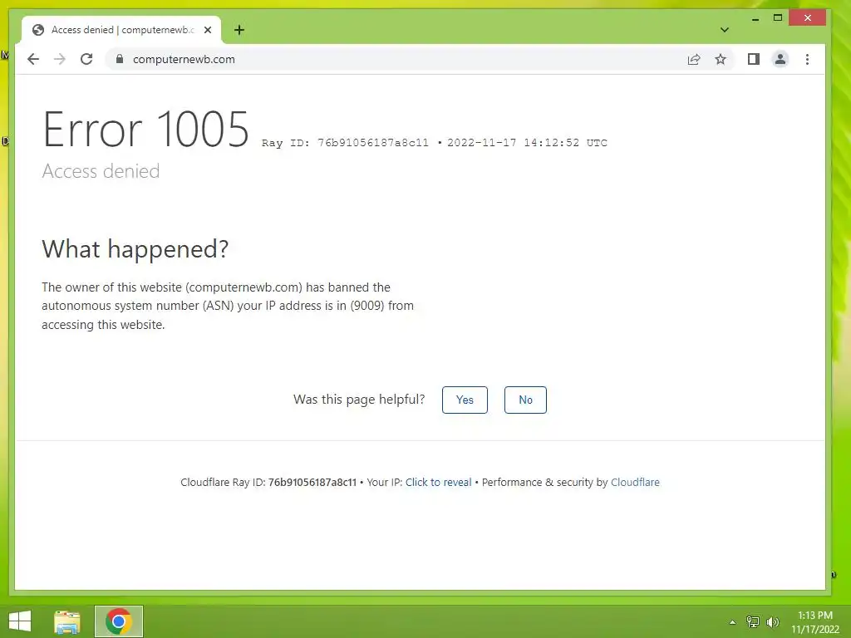Open the Chrome side panel
This screenshot has width=851, height=638.
pyautogui.click(x=753, y=59)
